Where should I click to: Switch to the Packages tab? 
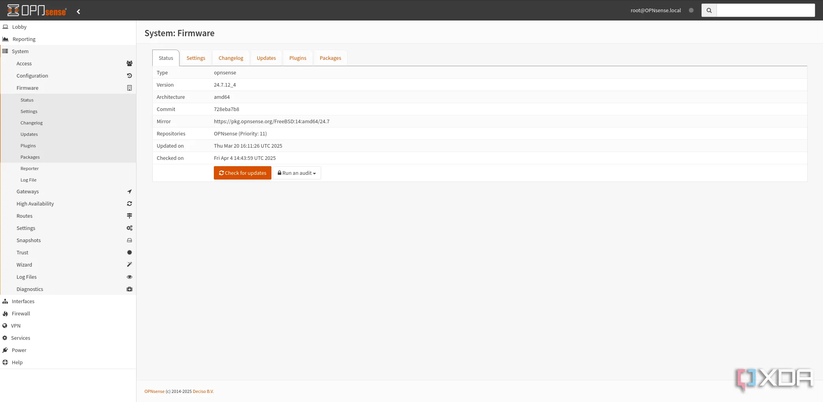(x=330, y=58)
